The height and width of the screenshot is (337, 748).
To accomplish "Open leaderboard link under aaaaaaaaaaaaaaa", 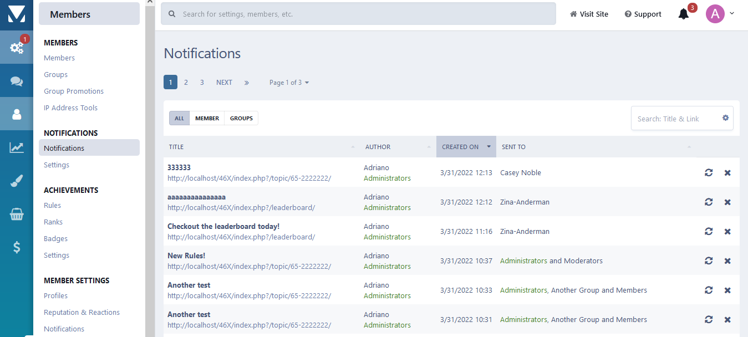I will pyautogui.click(x=241, y=208).
